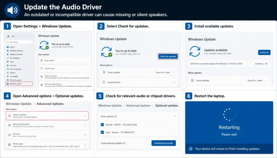Click 'Installing - 0%' status text

coord(261,64)
